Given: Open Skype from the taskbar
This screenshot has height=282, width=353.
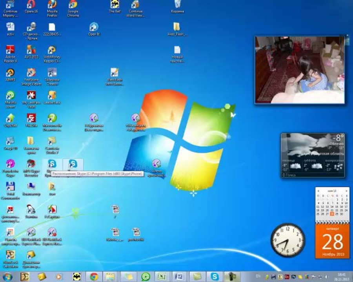Looking at the screenshot, I should tap(215, 277).
